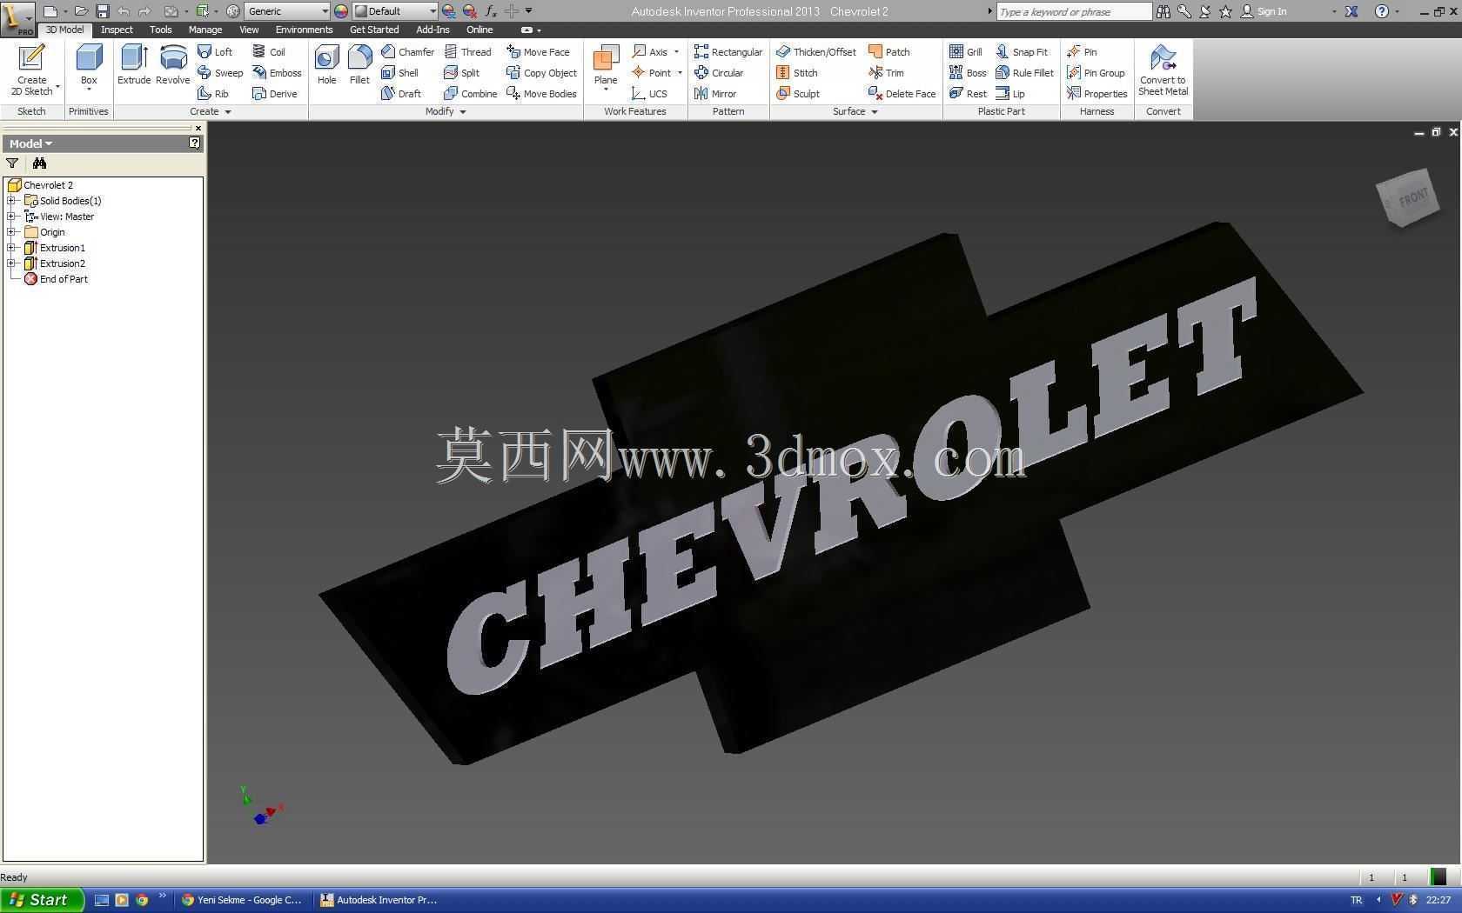
Task: Select the Rib tool
Action: (213, 94)
